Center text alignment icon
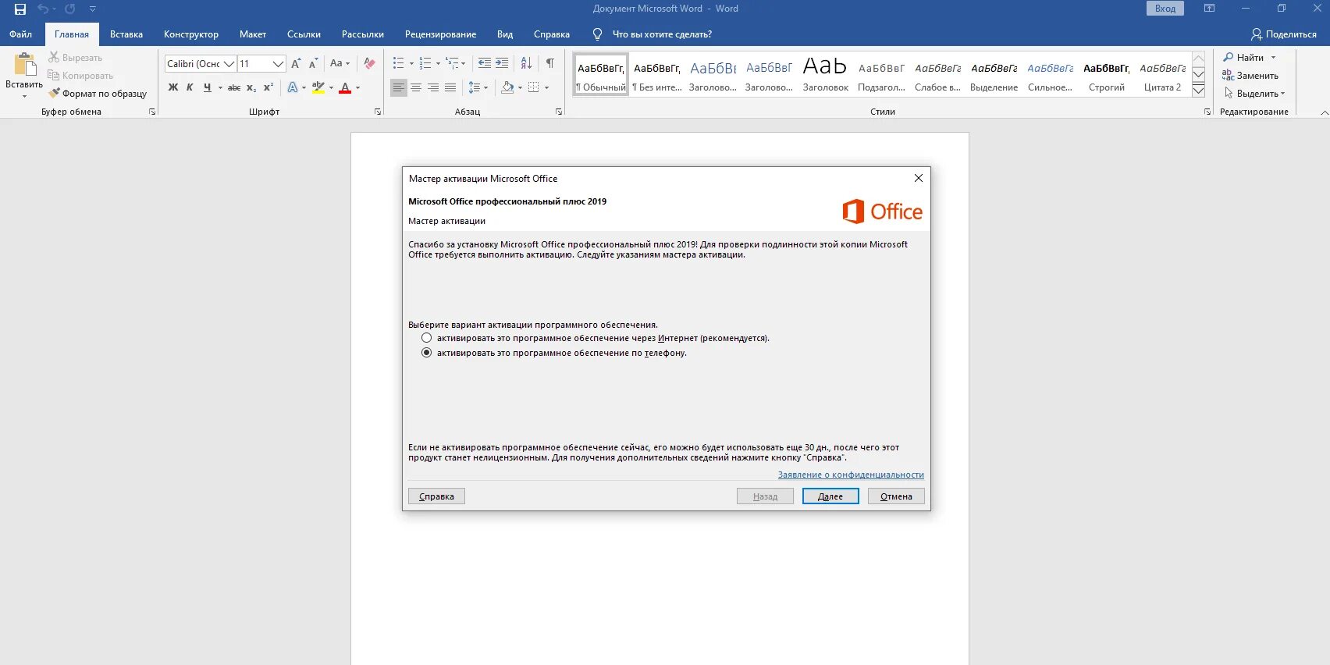The height and width of the screenshot is (665, 1330). (x=416, y=87)
